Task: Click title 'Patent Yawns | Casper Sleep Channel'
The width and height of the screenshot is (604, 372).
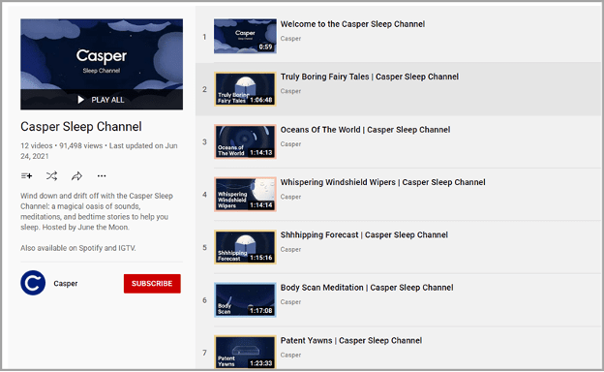Action: pyautogui.click(x=351, y=340)
